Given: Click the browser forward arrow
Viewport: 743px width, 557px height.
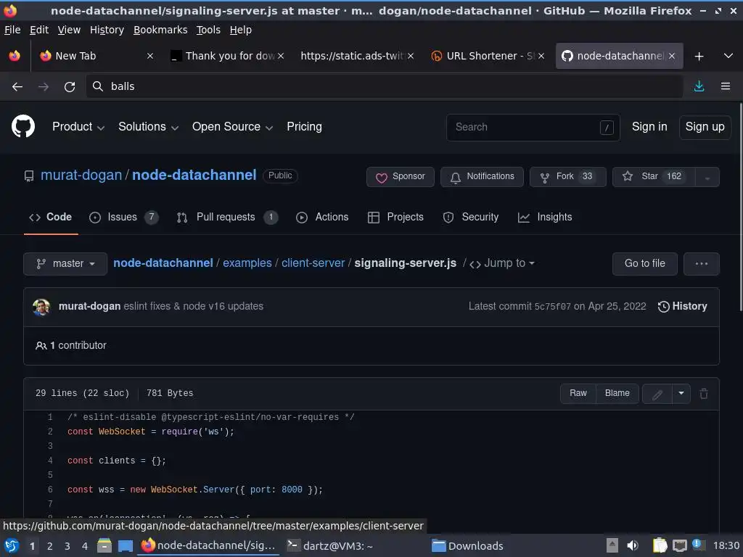Looking at the screenshot, I should pyautogui.click(x=43, y=87).
